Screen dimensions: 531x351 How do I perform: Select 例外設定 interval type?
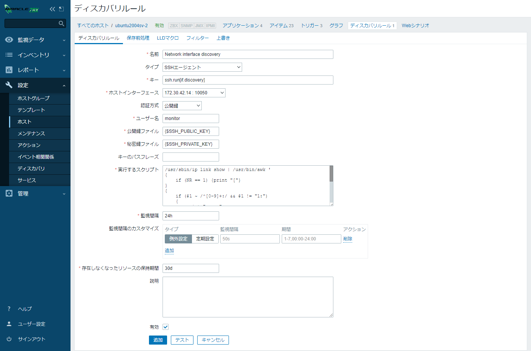tap(178, 239)
